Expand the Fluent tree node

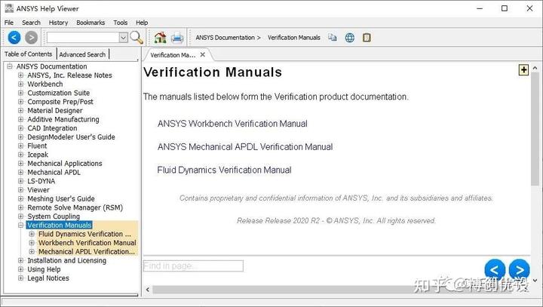tap(21, 146)
